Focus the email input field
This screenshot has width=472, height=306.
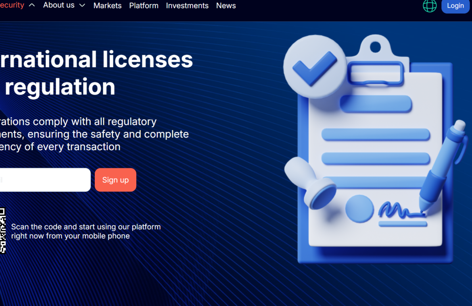click(44, 180)
